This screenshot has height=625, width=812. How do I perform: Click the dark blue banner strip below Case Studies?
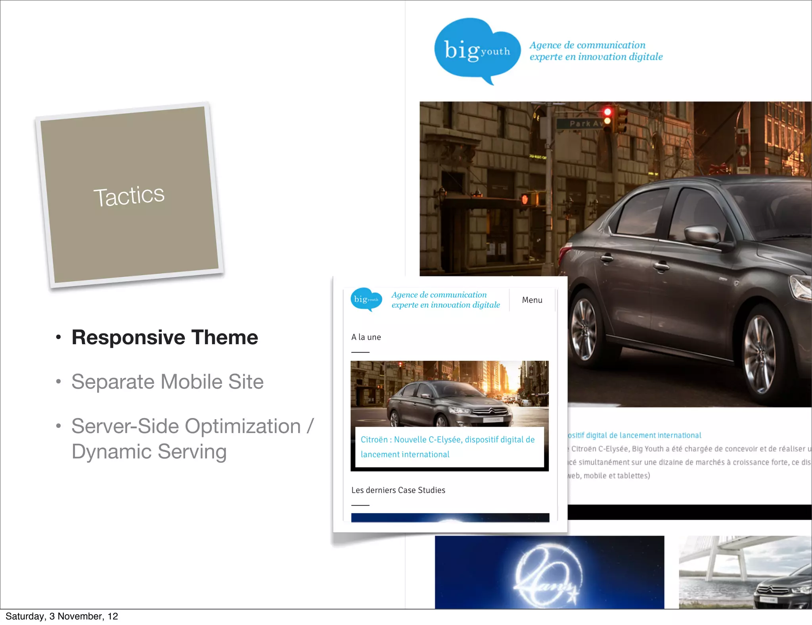coord(450,518)
